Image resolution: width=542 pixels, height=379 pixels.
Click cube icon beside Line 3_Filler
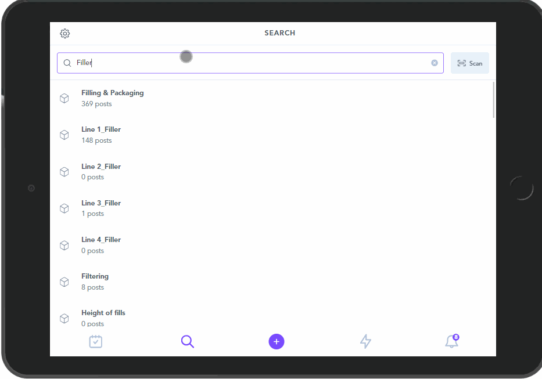click(x=64, y=208)
